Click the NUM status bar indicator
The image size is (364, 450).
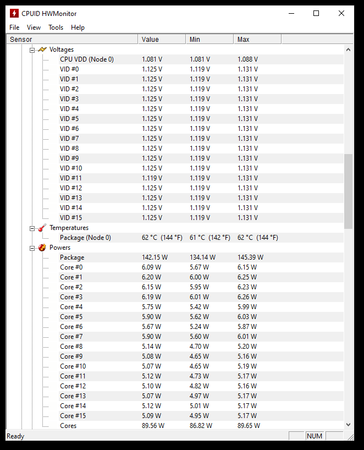315,436
